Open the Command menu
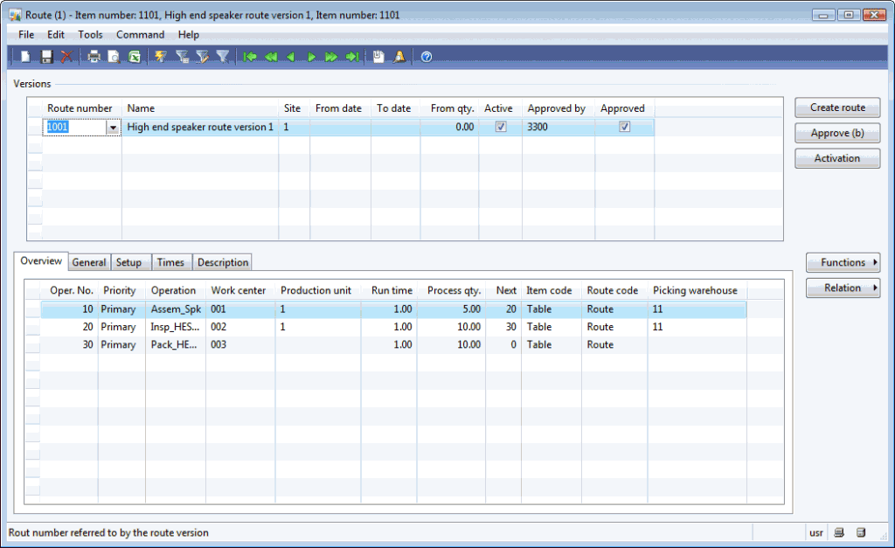895x548 pixels. [140, 34]
